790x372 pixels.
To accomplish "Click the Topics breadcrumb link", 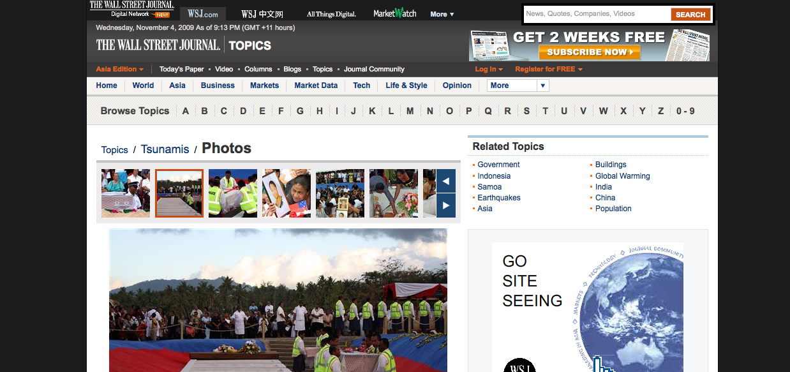I will pos(115,150).
